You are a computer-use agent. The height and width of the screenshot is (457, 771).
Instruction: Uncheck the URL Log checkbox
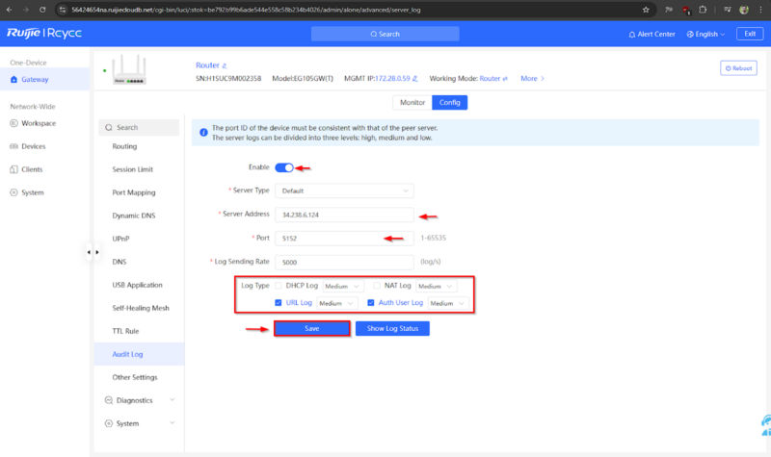(x=279, y=303)
